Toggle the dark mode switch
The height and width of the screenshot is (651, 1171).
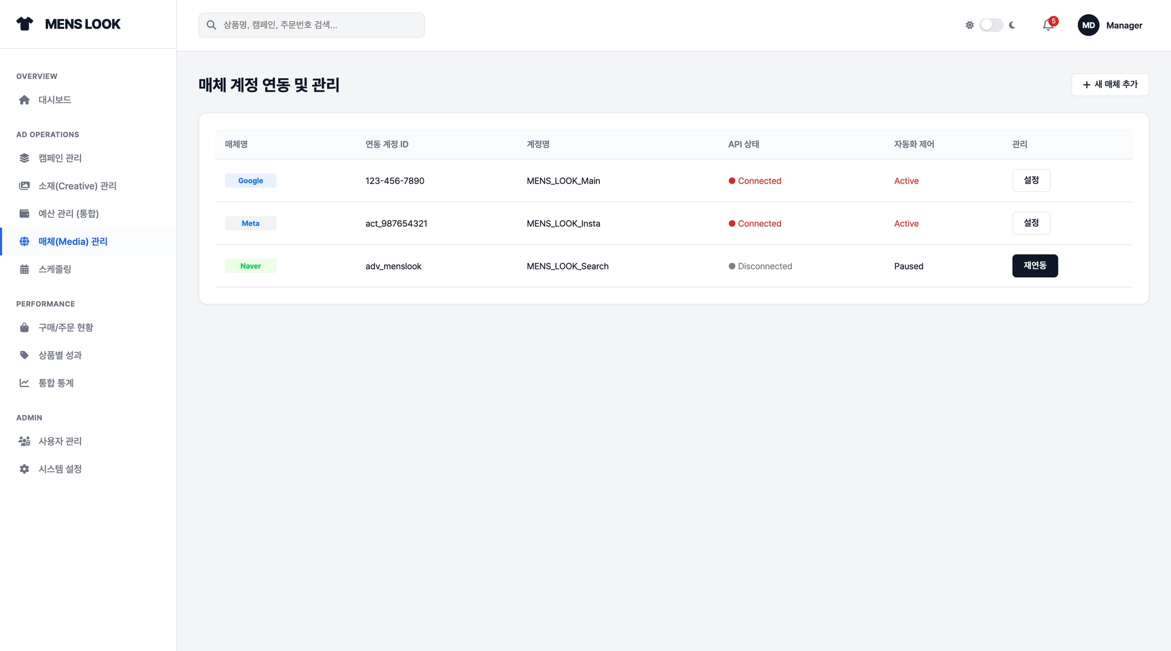pyautogui.click(x=991, y=25)
